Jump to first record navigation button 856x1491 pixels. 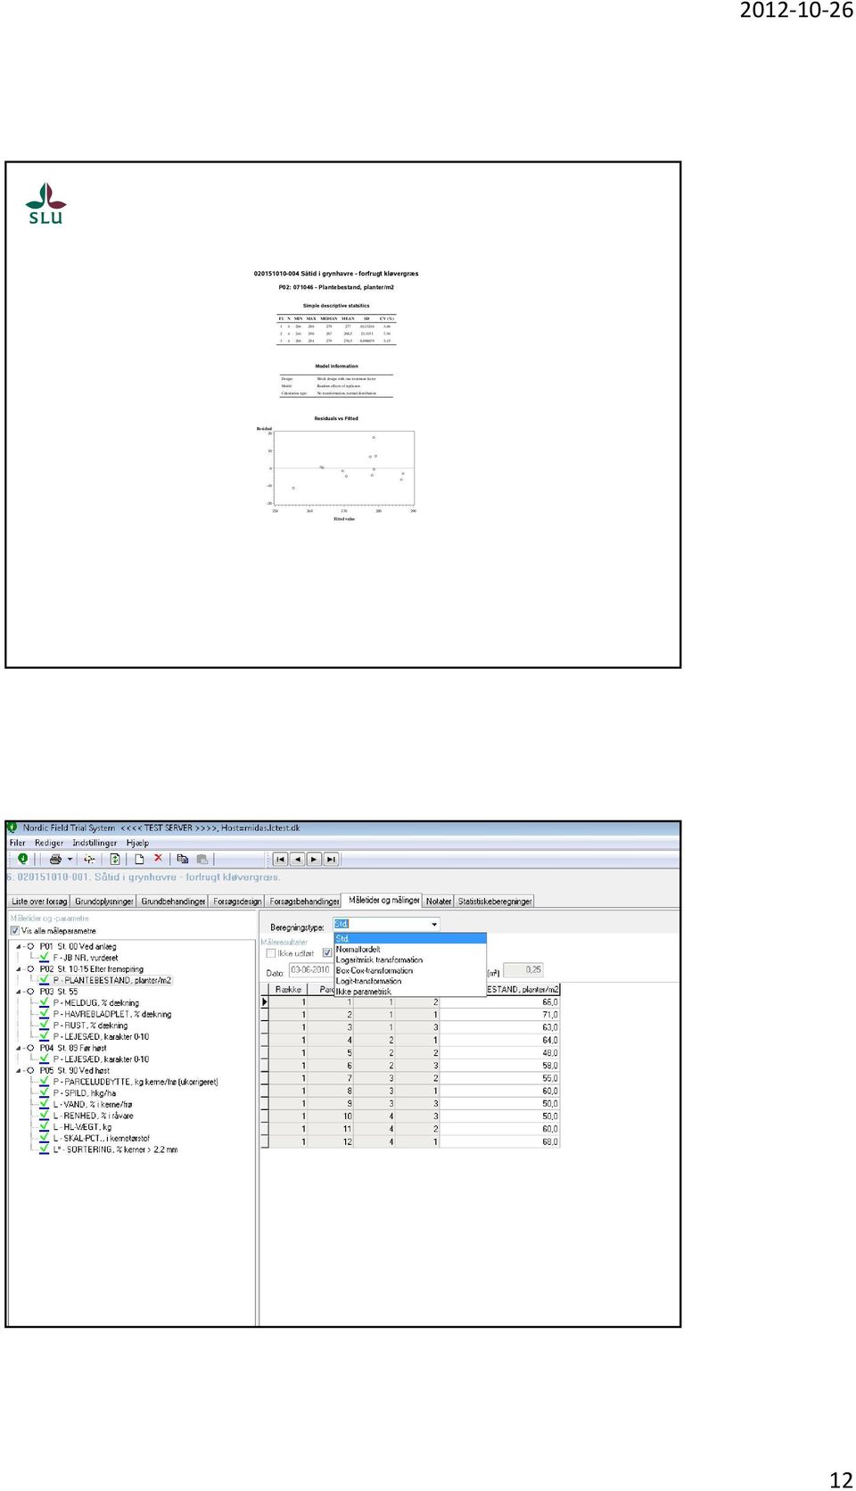click(280, 860)
